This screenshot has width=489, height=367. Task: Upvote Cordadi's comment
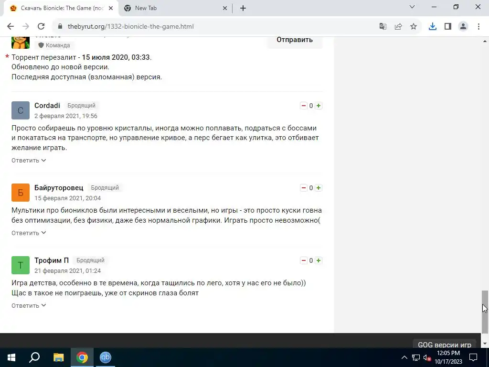(x=319, y=106)
